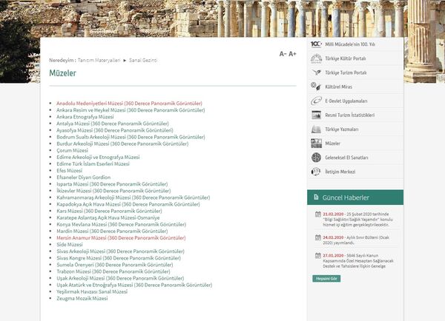This screenshot has height=321, width=445.
Task: Click the Türkiye Turizm Portalı icon
Action: (316, 72)
